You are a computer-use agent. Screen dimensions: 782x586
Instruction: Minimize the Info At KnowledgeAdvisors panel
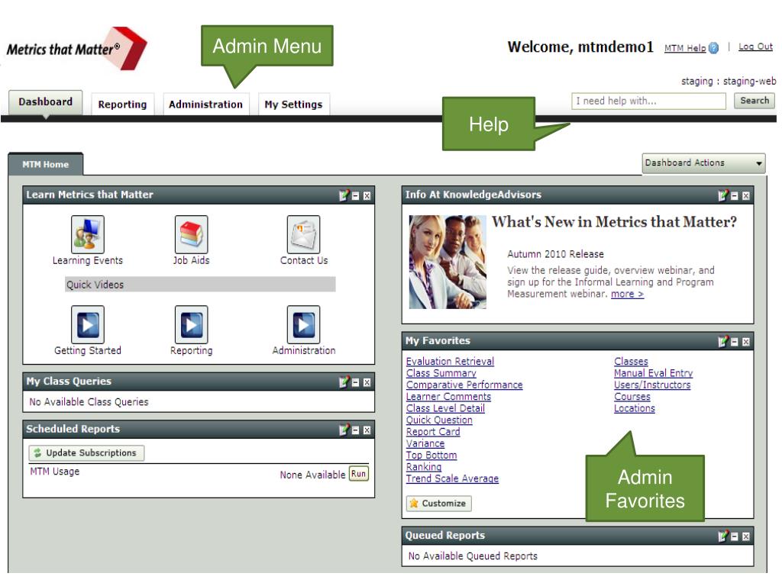[x=735, y=196]
